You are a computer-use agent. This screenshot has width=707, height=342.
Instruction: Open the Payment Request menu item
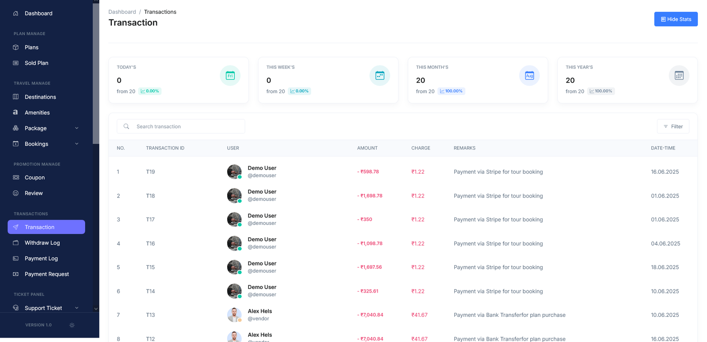(46, 274)
